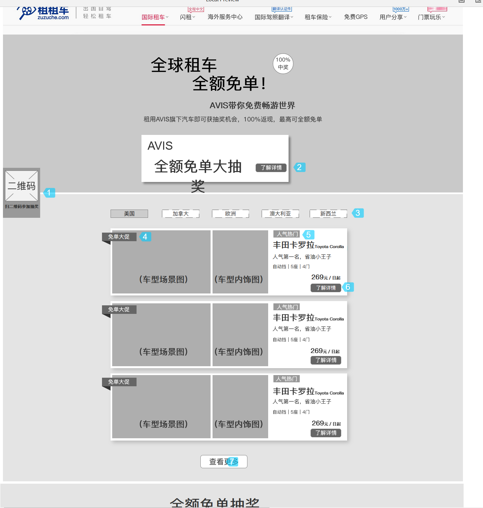Open the 免费GPS page
Screen dimensions: 483x508
(x=356, y=17)
